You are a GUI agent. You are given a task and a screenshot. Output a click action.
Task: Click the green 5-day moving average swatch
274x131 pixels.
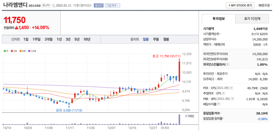tap(5, 51)
